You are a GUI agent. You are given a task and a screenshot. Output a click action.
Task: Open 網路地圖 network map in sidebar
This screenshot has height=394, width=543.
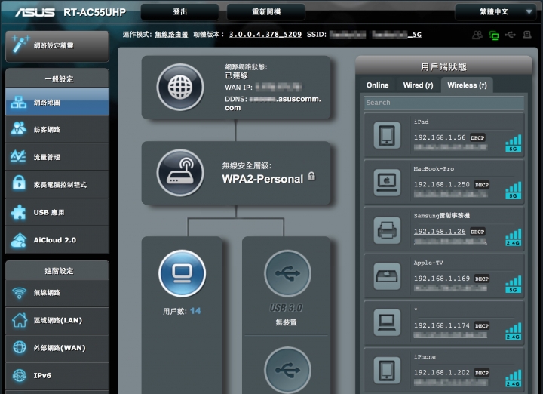[57, 102]
